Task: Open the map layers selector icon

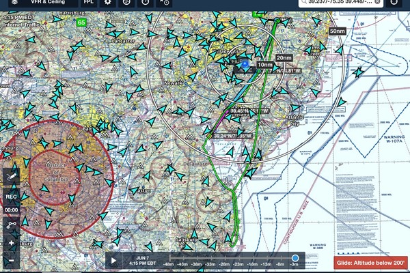Action: tap(14, 3)
